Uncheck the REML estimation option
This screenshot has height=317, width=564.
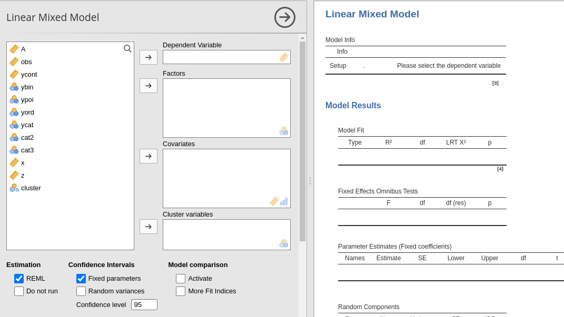pos(19,279)
